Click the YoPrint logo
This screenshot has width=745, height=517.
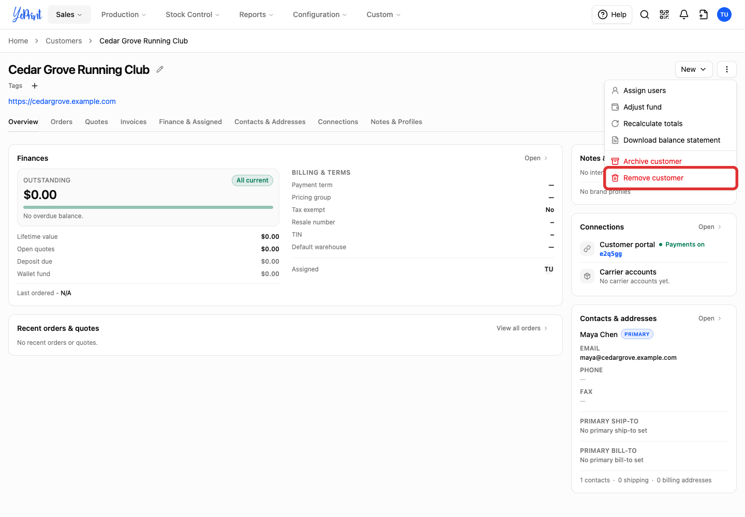pos(27,14)
